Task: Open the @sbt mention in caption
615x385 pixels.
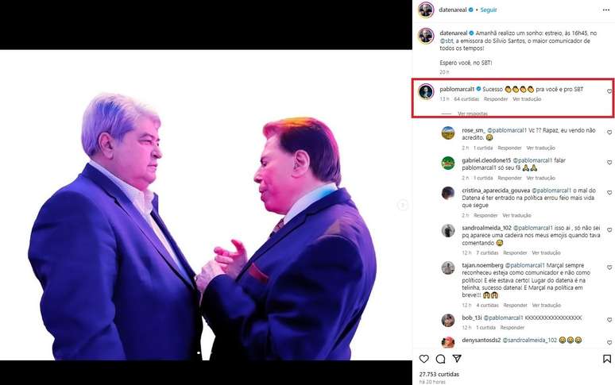Action: click(447, 40)
